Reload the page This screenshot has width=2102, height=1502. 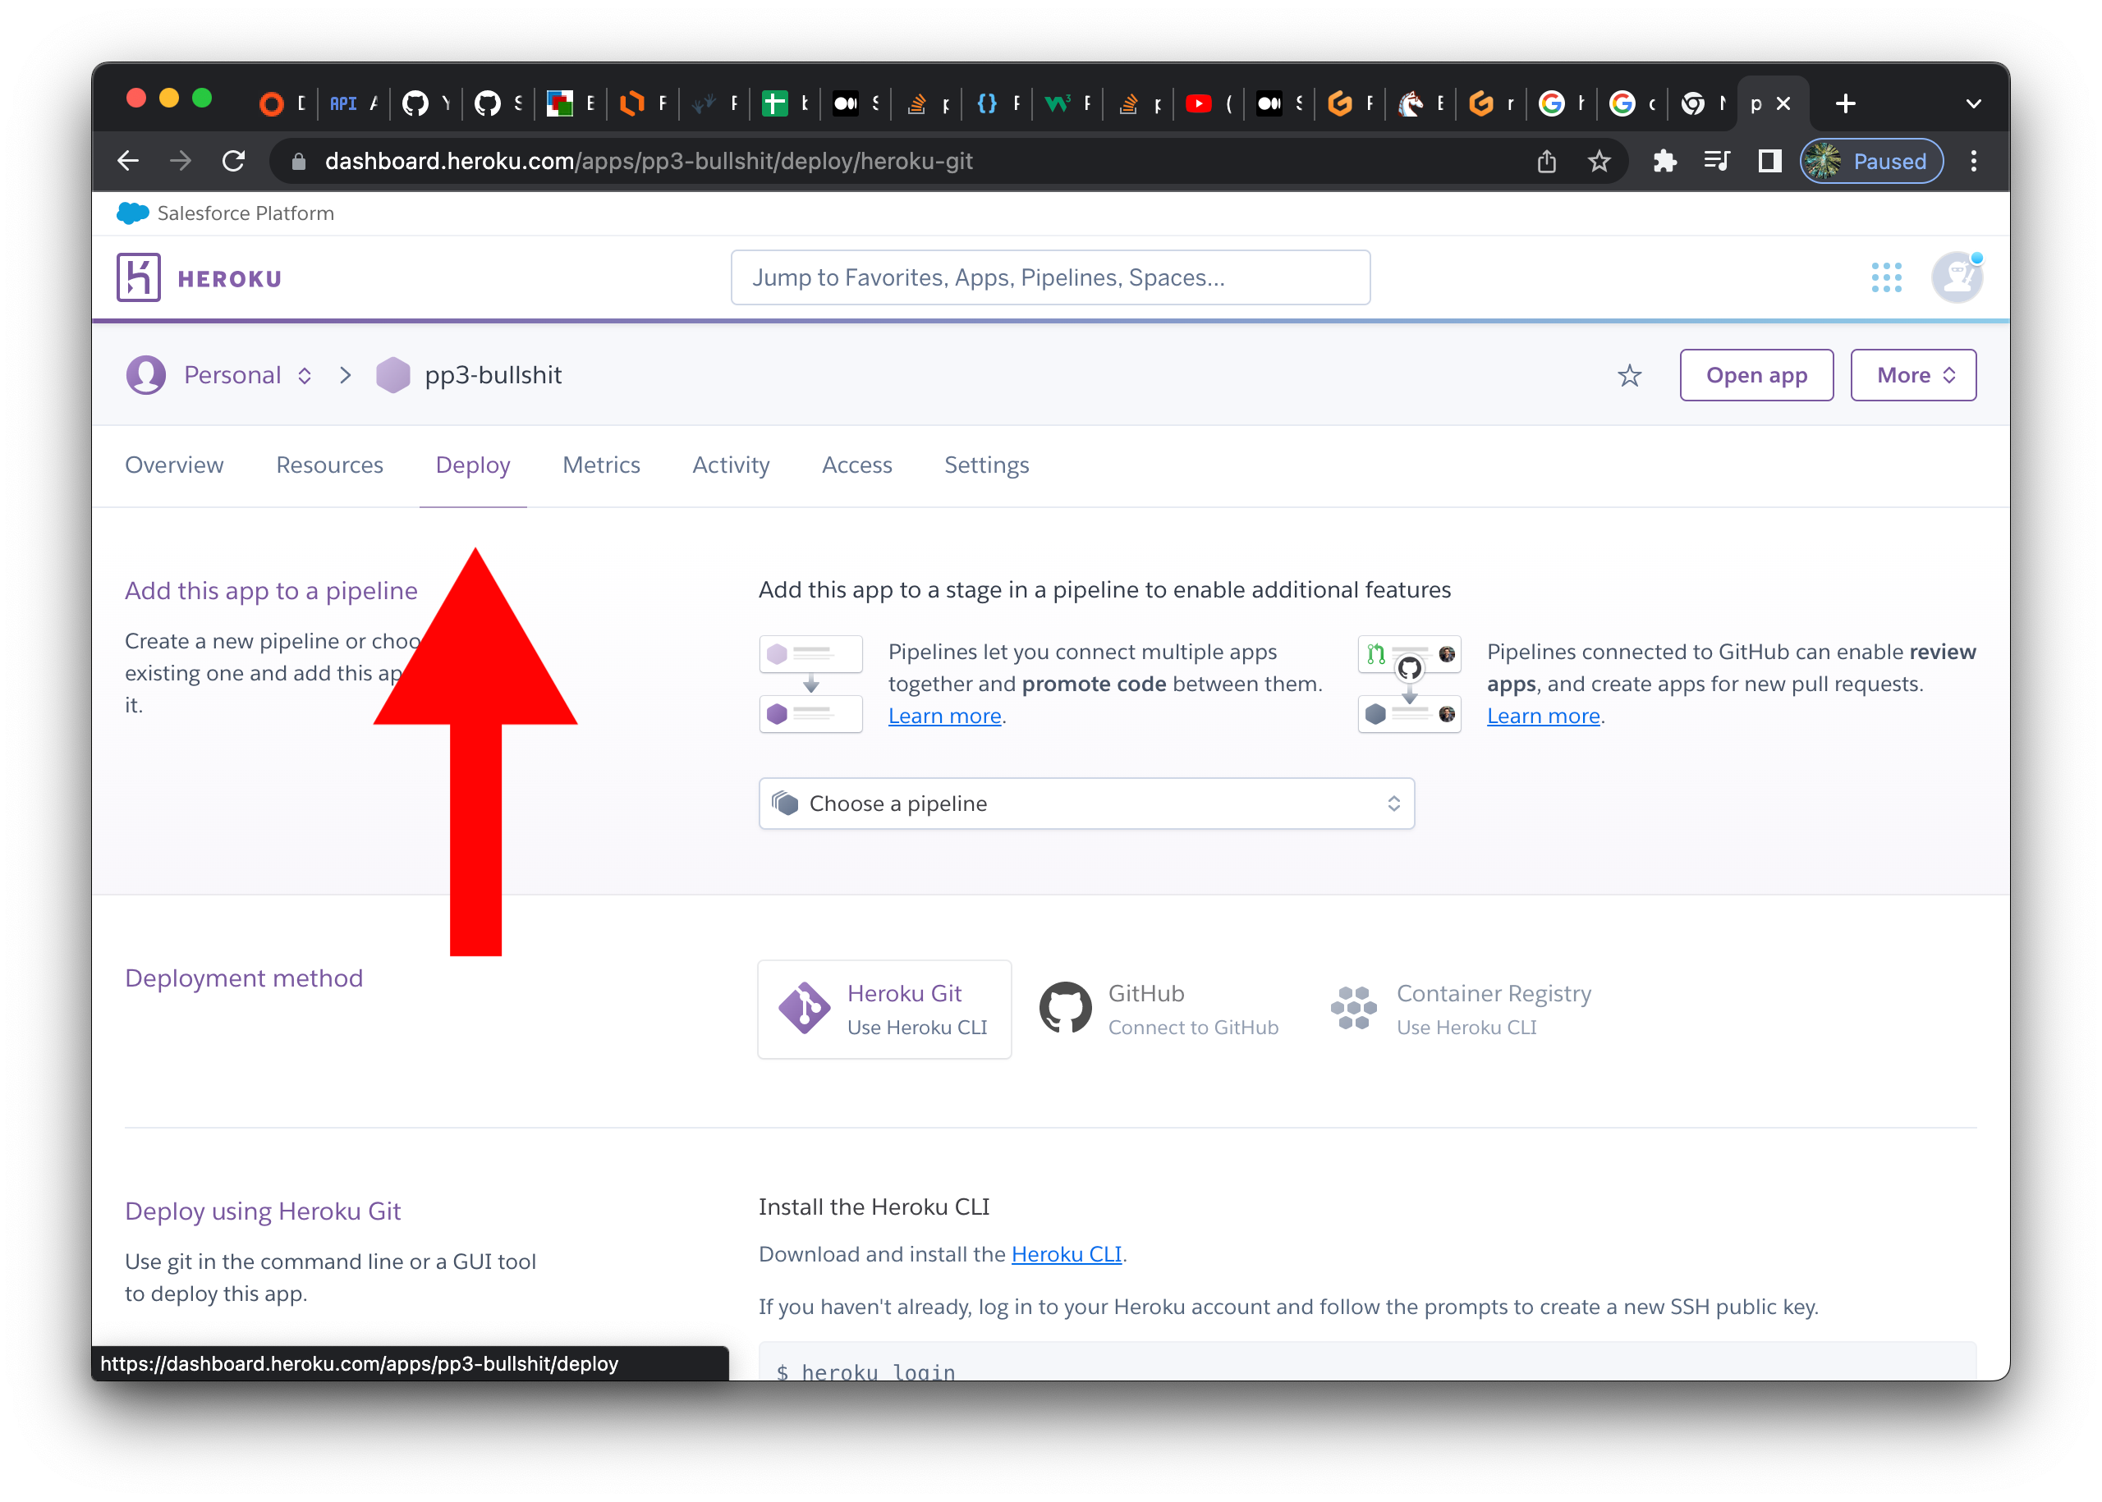pos(233,162)
